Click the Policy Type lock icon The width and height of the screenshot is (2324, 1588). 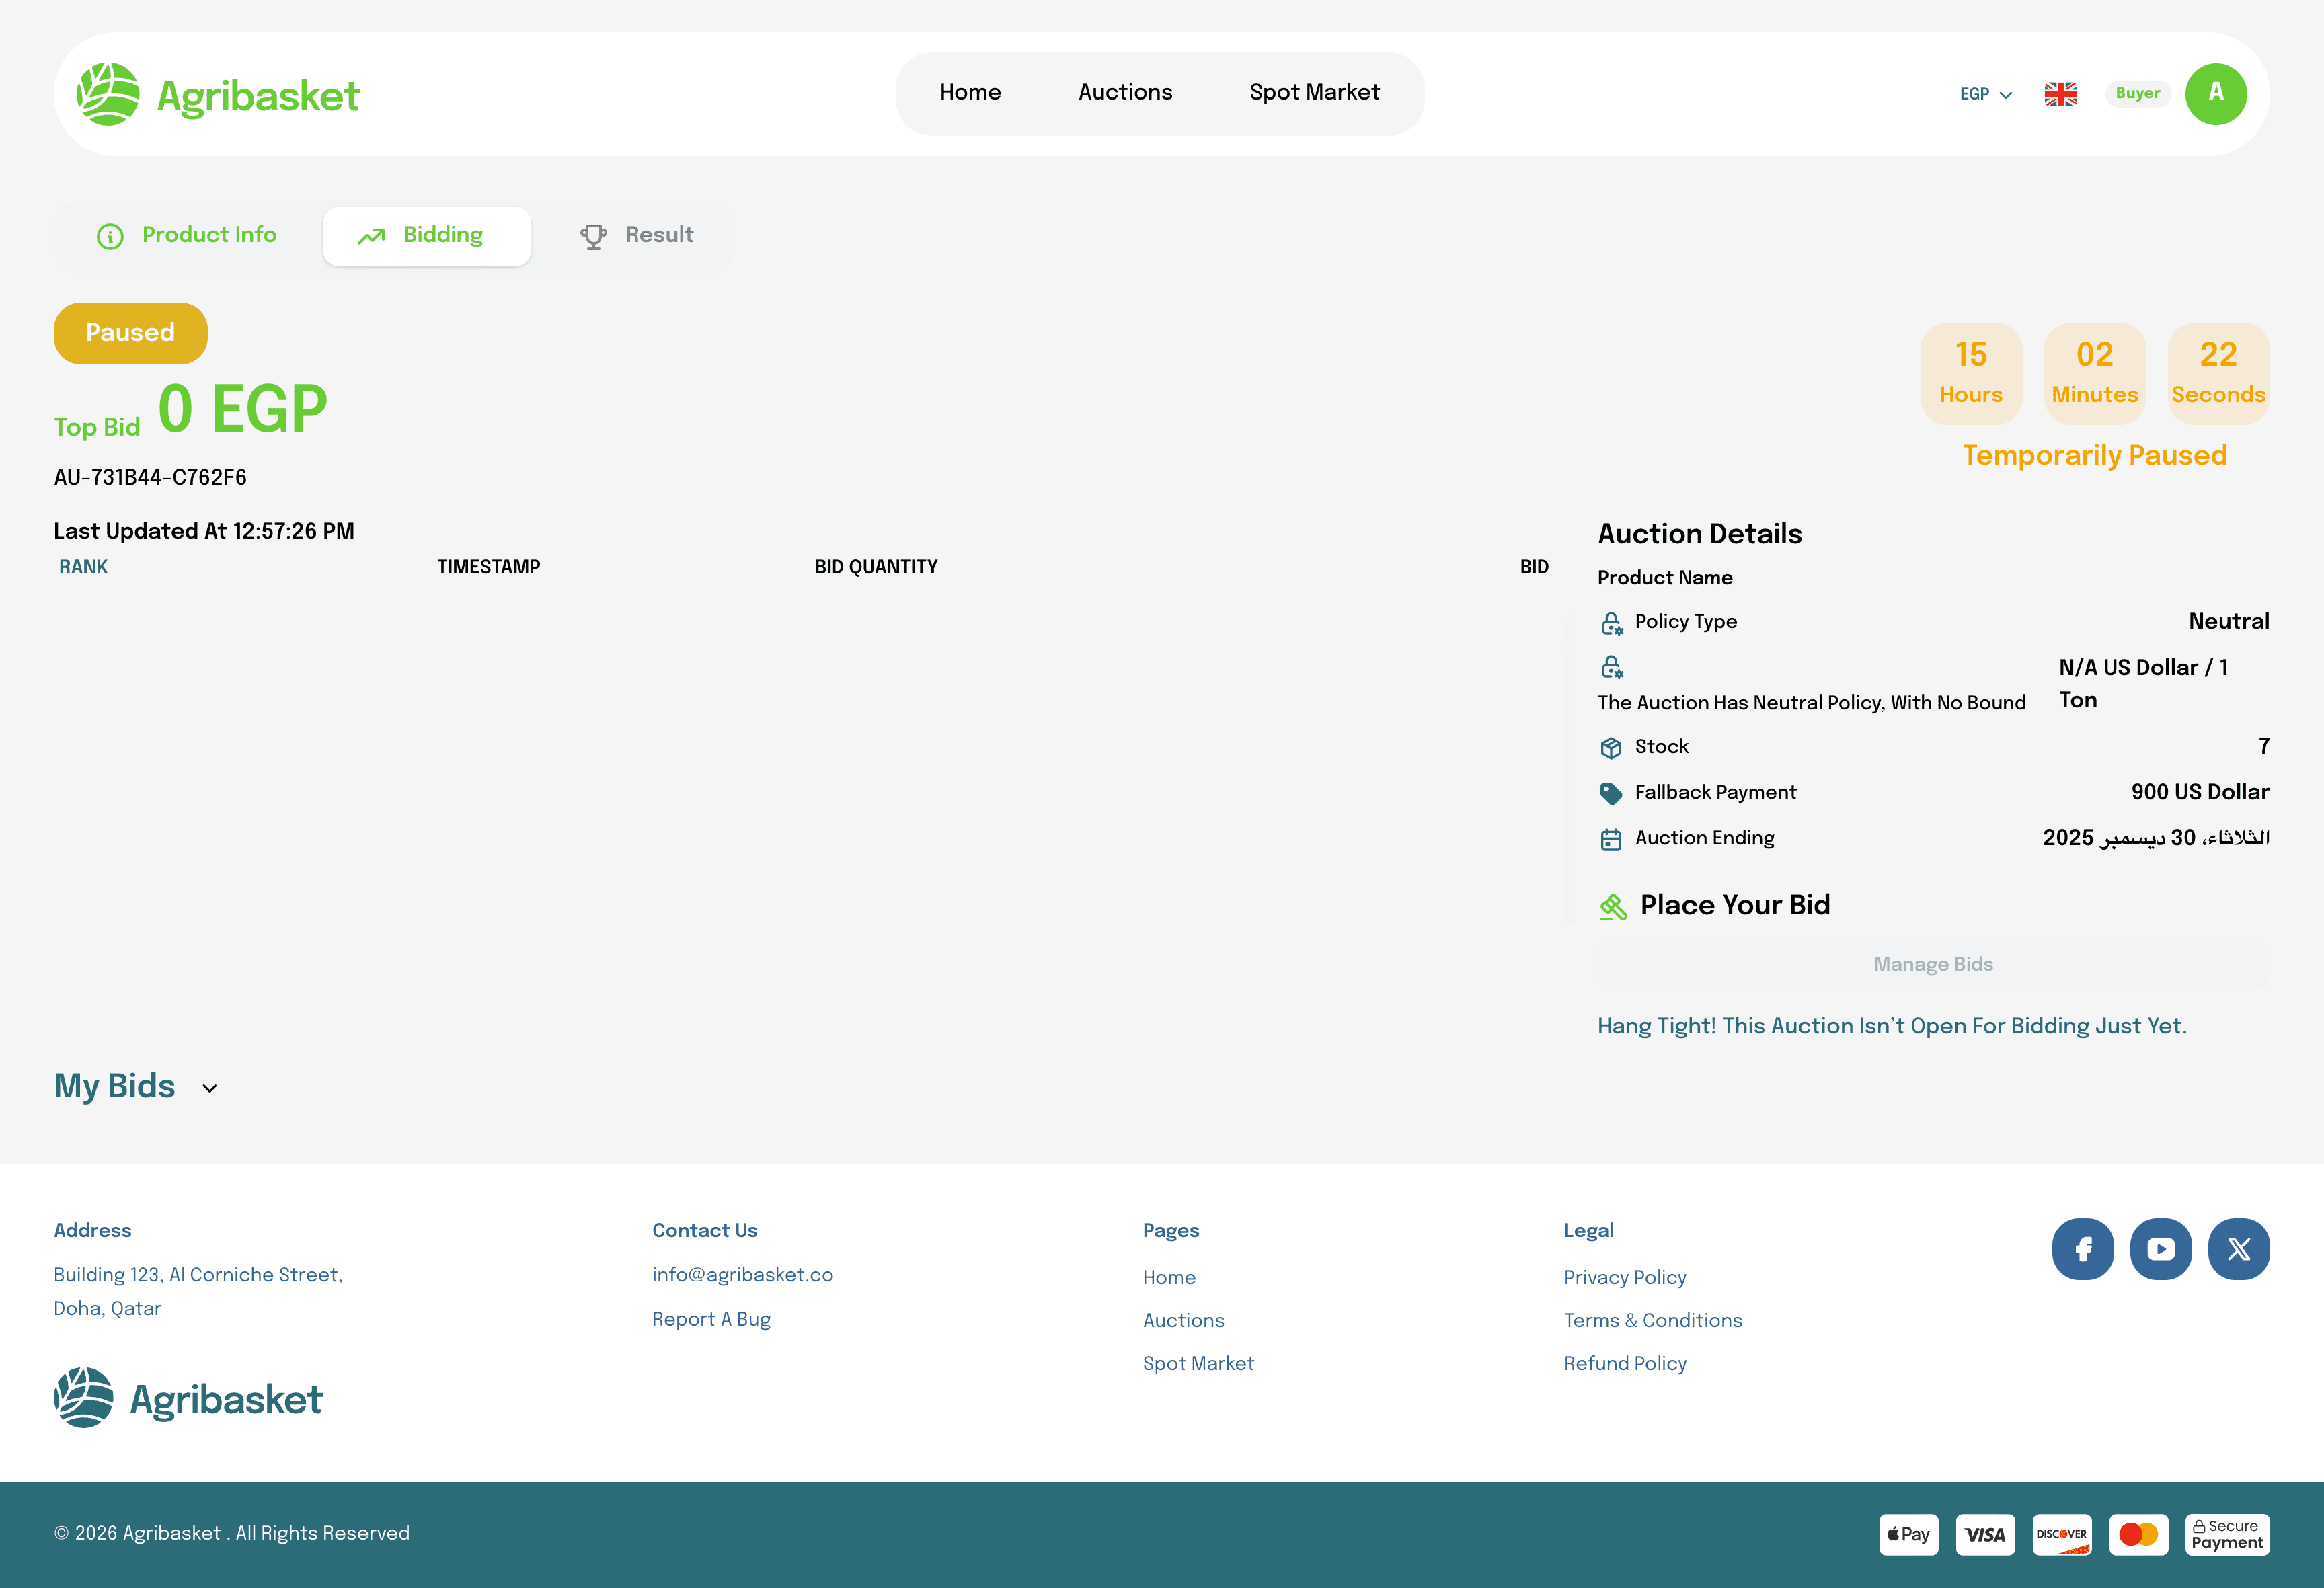[1611, 623]
